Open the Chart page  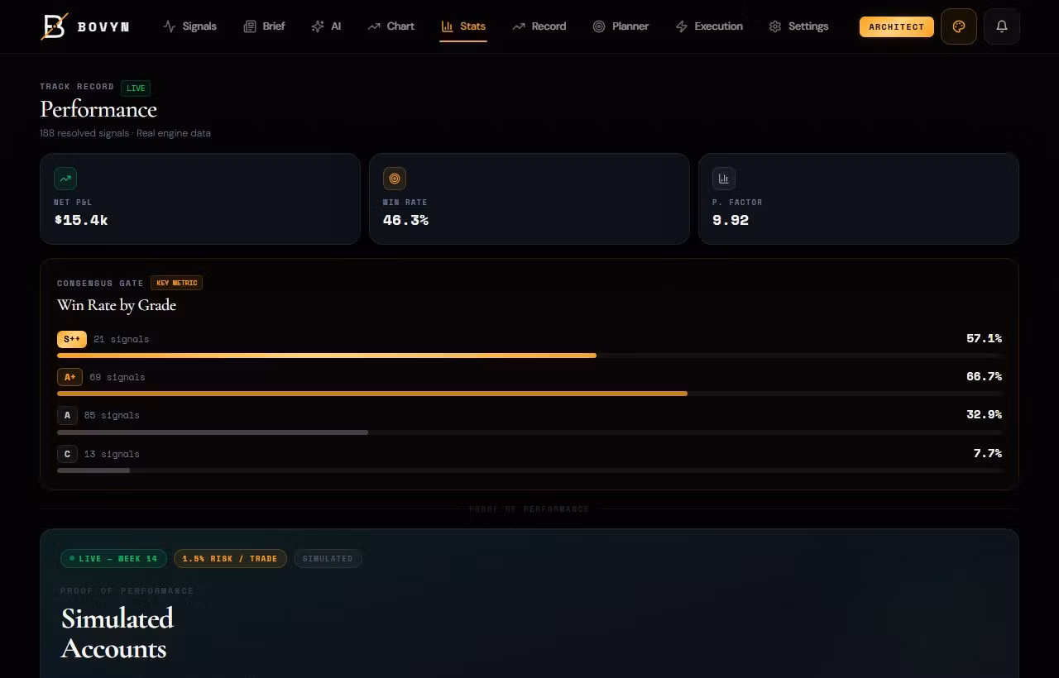point(391,26)
